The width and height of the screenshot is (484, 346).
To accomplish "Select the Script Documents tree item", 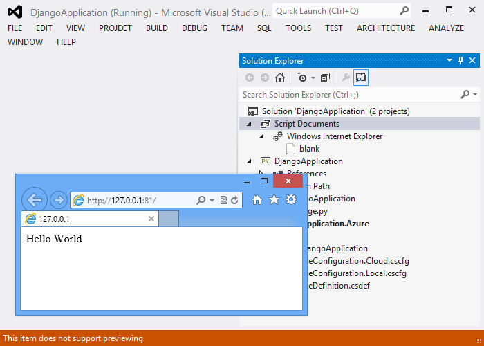I will point(307,124).
